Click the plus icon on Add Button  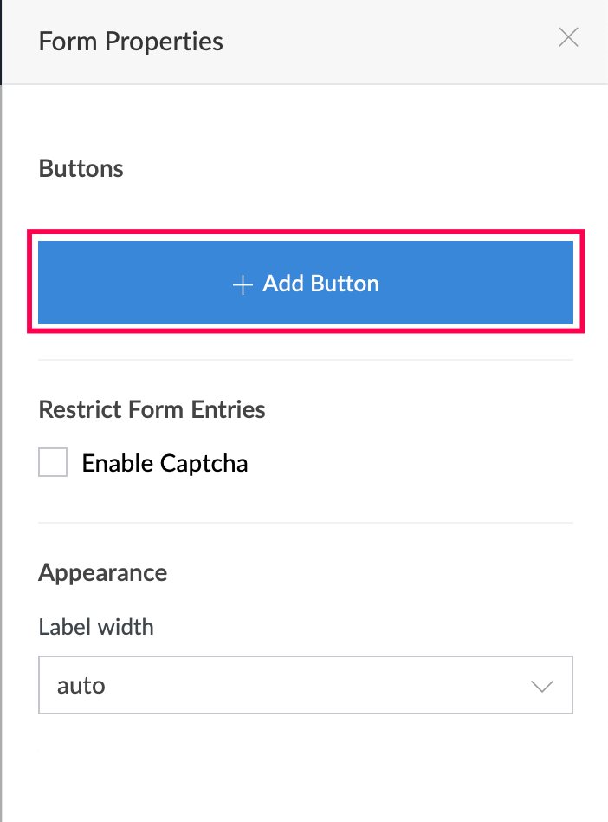point(243,284)
